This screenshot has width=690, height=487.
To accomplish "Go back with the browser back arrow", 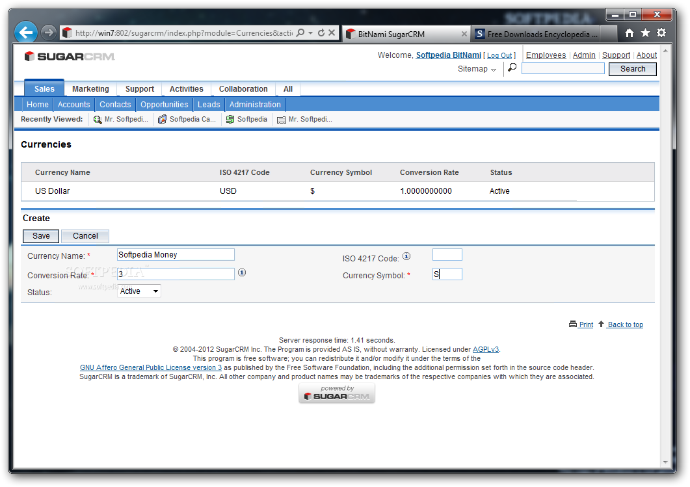I will point(25,33).
